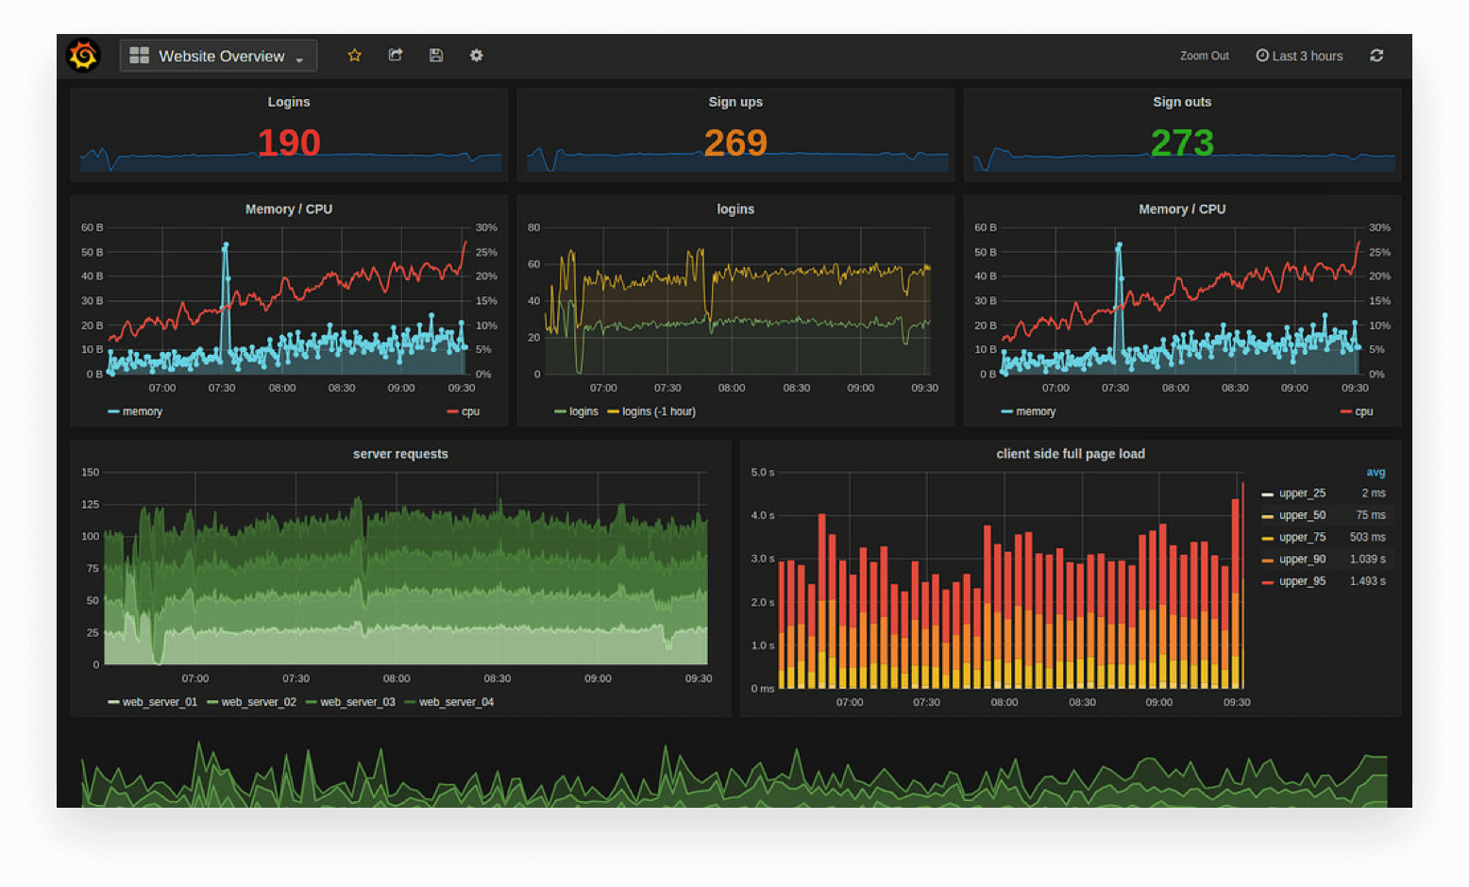Open dashboard settings with the gear icon
This screenshot has width=1469, height=887.
(x=476, y=56)
